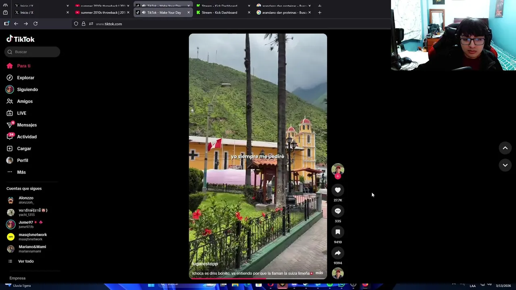Close the Stream - Kick Dashboard tab
516x290 pixels.
[249, 12]
